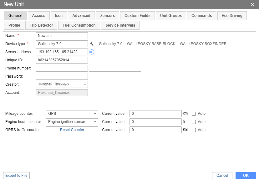
Task: Open Engine hours counter sensor dropdown
Action: coord(72,122)
